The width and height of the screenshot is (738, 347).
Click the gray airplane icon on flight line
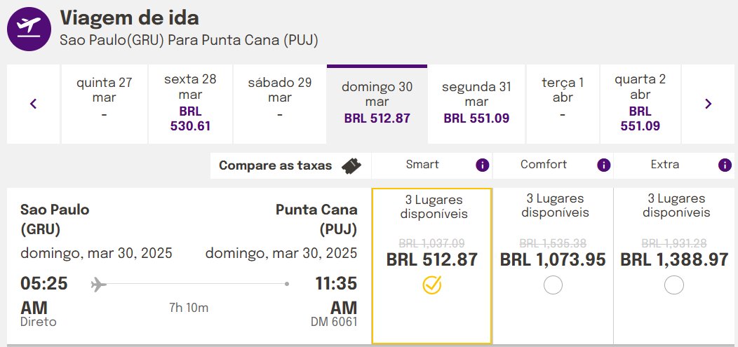(98, 284)
